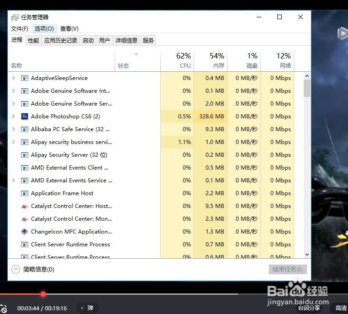
Task: Click the Application Frame Host icon
Action: coord(24,193)
